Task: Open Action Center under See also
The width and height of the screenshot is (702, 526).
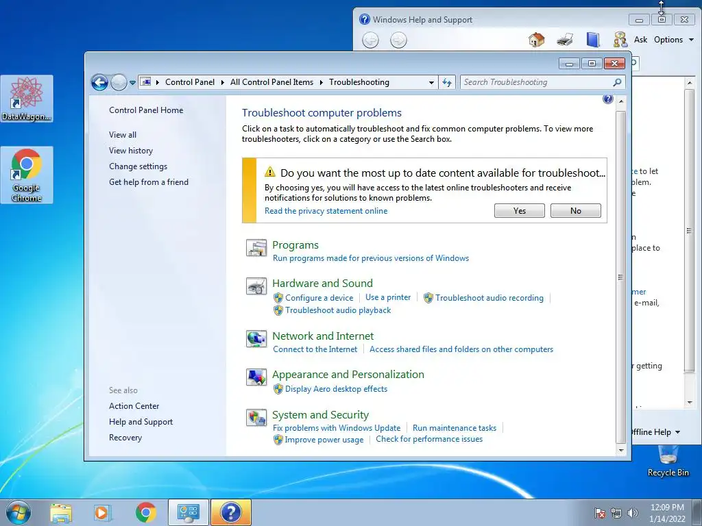Action: click(x=134, y=406)
